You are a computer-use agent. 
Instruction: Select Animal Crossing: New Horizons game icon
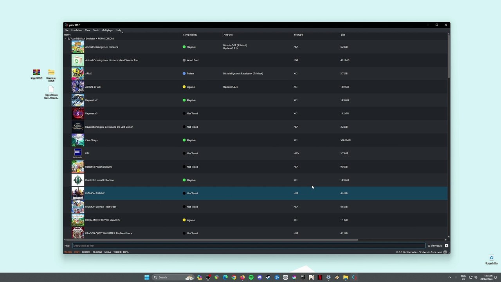[77, 47]
